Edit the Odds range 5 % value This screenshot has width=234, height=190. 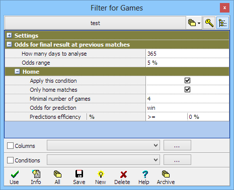pyautogui.click(x=187, y=63)
